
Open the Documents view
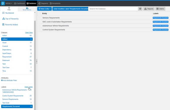click(x=55, y=3)
